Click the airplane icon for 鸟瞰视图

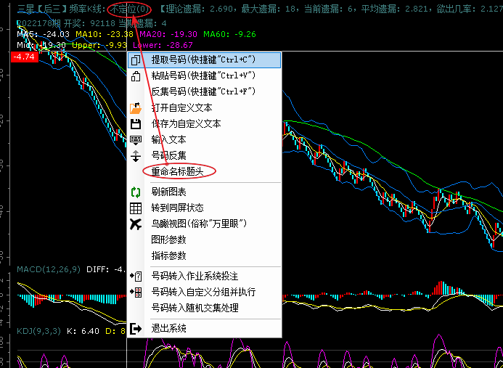136,224
